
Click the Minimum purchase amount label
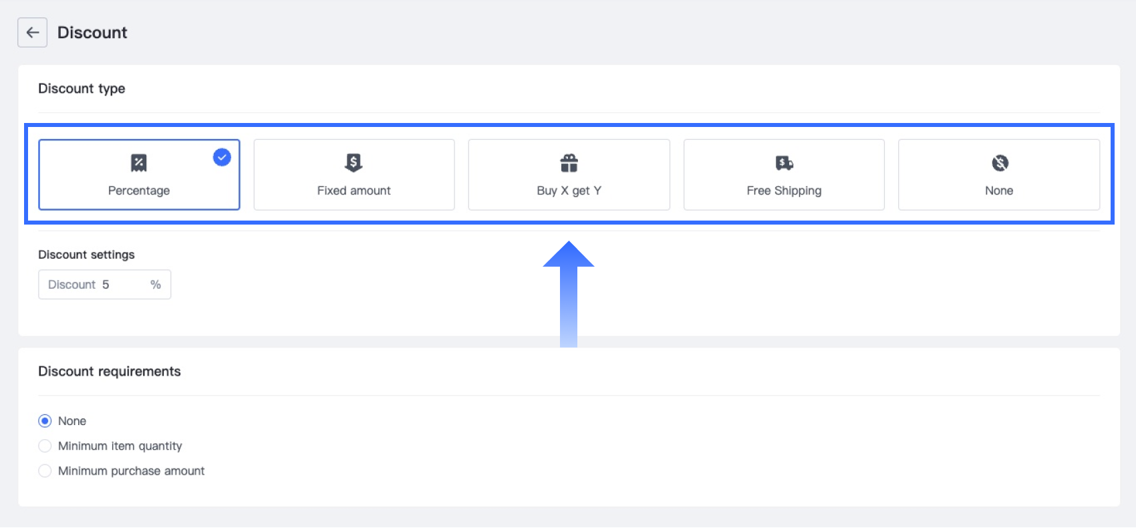[x=132, y=471]
